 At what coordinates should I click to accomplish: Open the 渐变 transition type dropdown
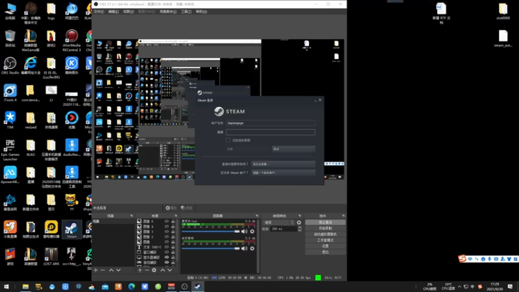tap(279, 223)
